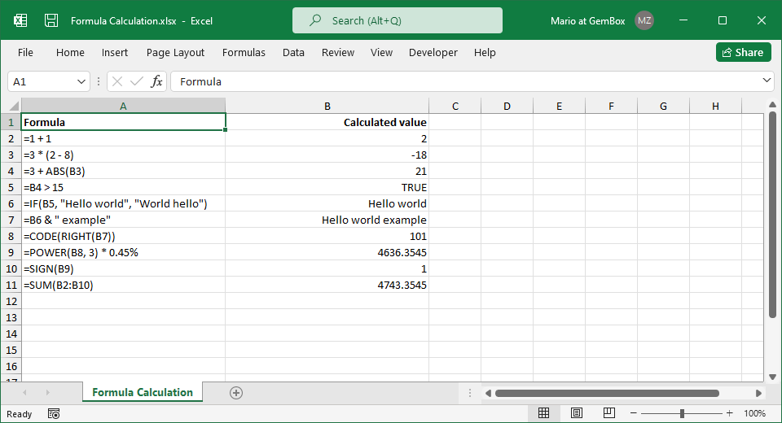Switch to Page Layout view
782x423 pixels.
click(576, 413)
